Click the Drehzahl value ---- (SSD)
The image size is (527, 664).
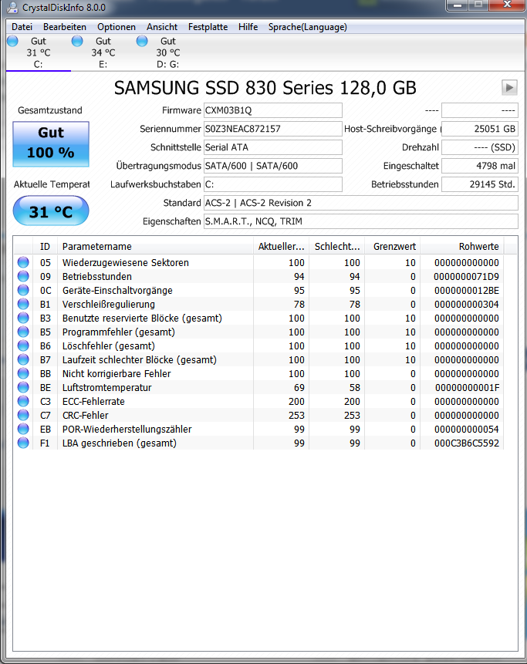pyautogui.click(x=480, y=147)
